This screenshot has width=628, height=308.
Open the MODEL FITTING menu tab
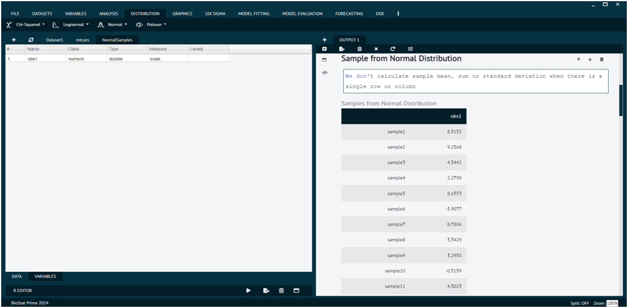point(254,14)
